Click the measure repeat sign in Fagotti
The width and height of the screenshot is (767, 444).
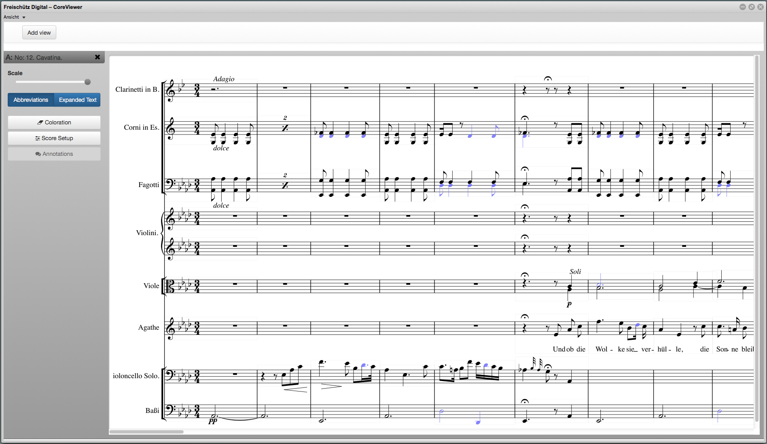pyautogui.click(x=285, y=185)
